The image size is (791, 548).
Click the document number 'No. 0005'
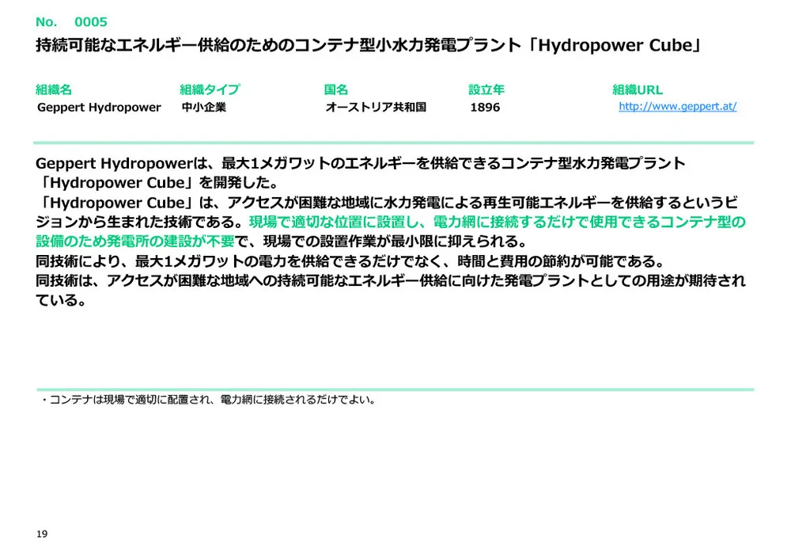point(71,21)
